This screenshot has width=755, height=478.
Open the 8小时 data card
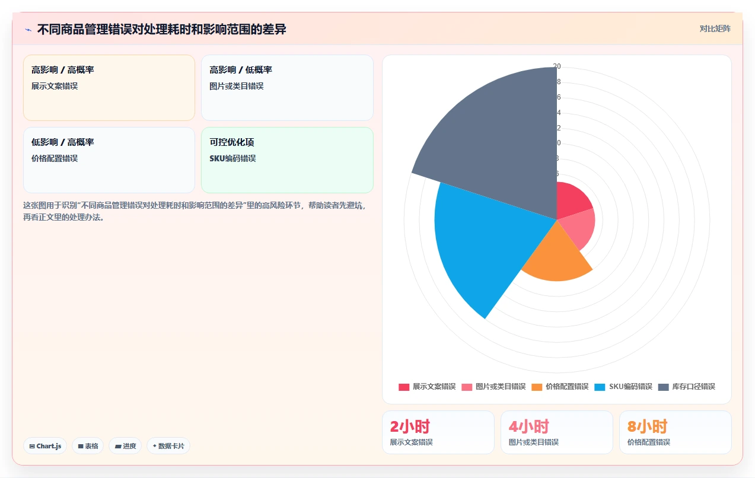point(676,432)
